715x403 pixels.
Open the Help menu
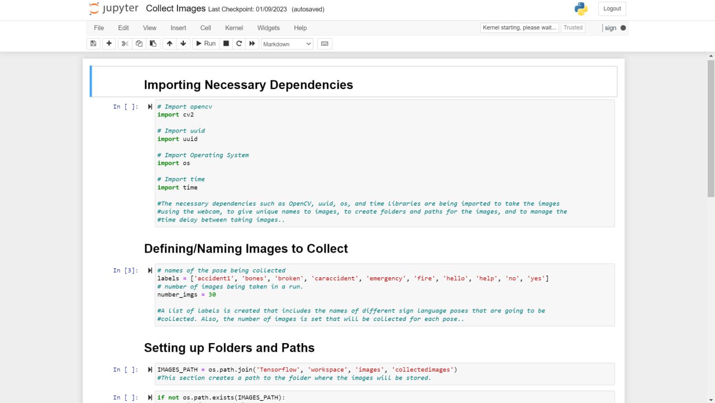click(x=301, y=28)
